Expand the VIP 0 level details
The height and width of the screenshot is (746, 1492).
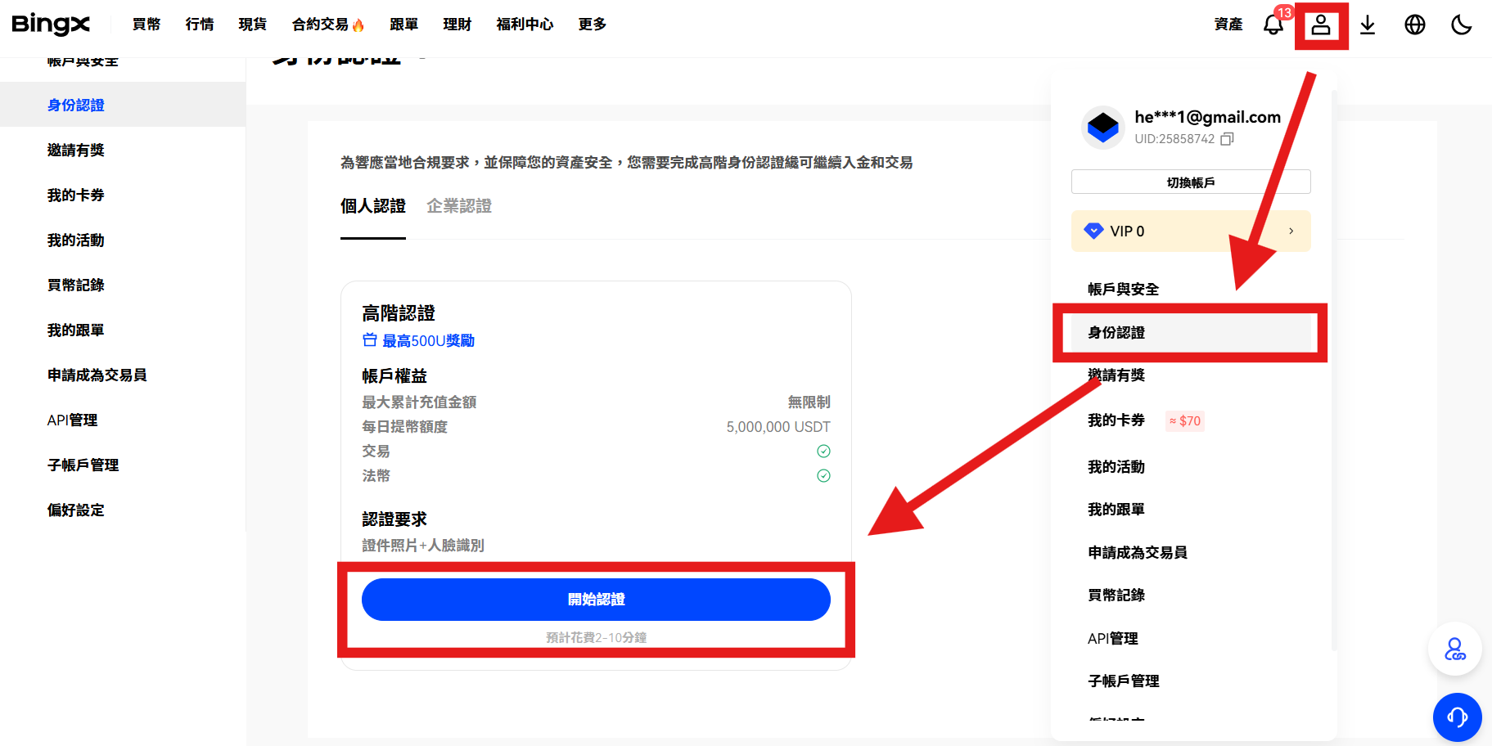click(x=1190, y=231)
